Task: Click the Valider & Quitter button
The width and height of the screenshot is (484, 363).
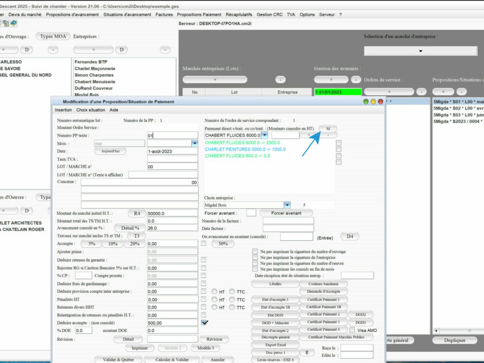Action: pos(118,360)
